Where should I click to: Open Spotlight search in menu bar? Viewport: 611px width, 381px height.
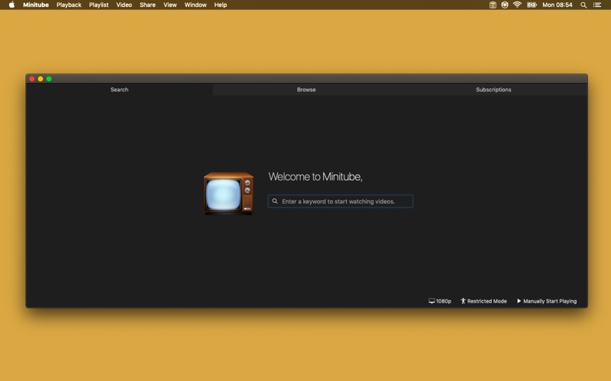pos(584,5)
